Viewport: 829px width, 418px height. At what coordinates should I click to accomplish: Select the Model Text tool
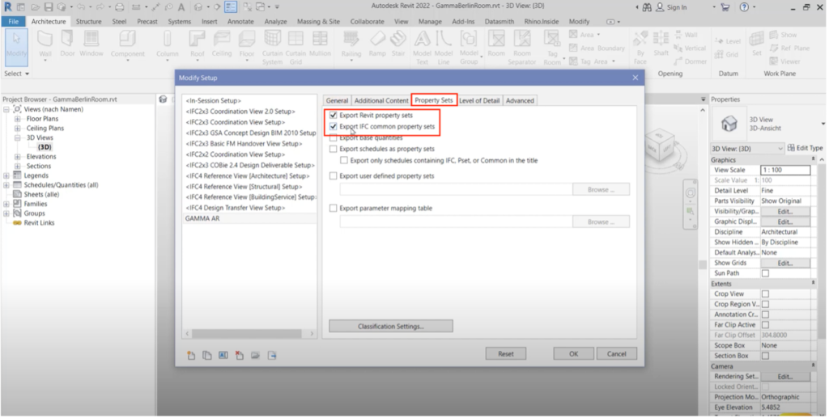[x=422, y=47]
